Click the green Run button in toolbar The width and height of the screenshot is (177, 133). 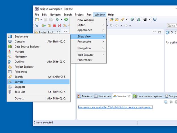66,20
